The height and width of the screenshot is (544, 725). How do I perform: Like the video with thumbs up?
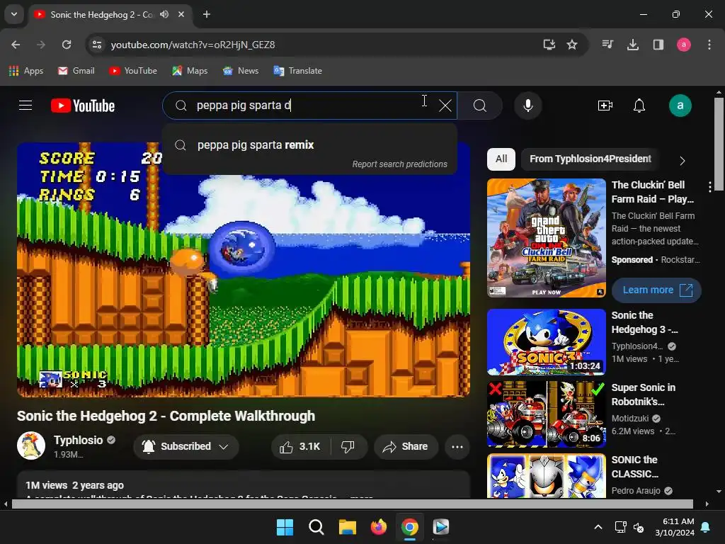tap(300, 446)
